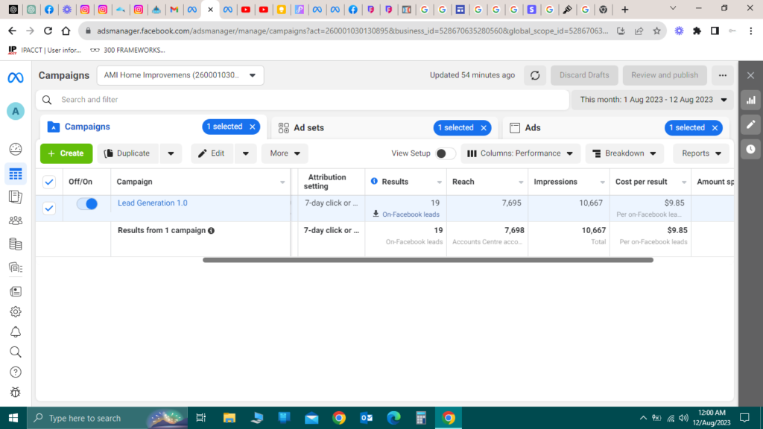Viewport: 763px width, 429px height.
Task: Open charts panel icon on right rail
Action: click(x=750, y=100)
